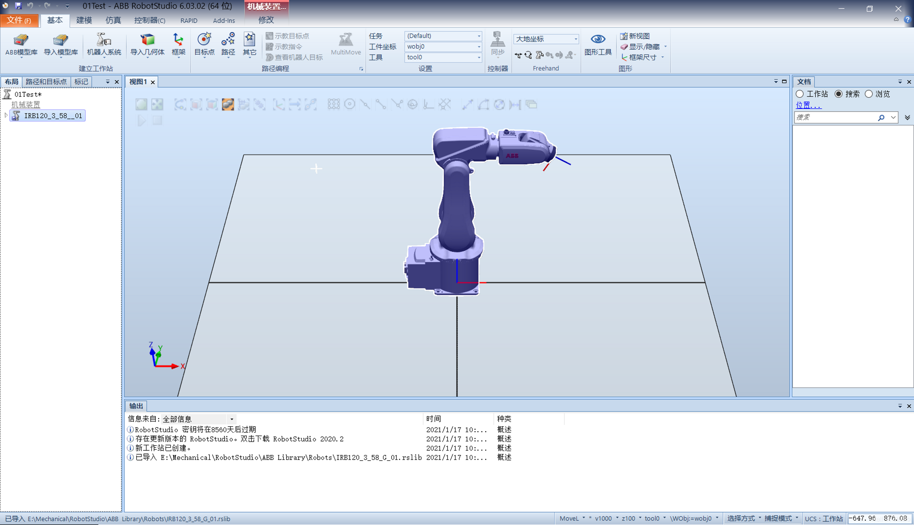The width and height of the screenshot is (914, 525).
Task: Switch to the 路径和目标点 panel tab
Action: tap(46, 82)
